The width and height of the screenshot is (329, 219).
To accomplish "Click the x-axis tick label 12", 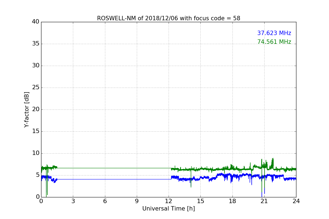I will [169, 201].
